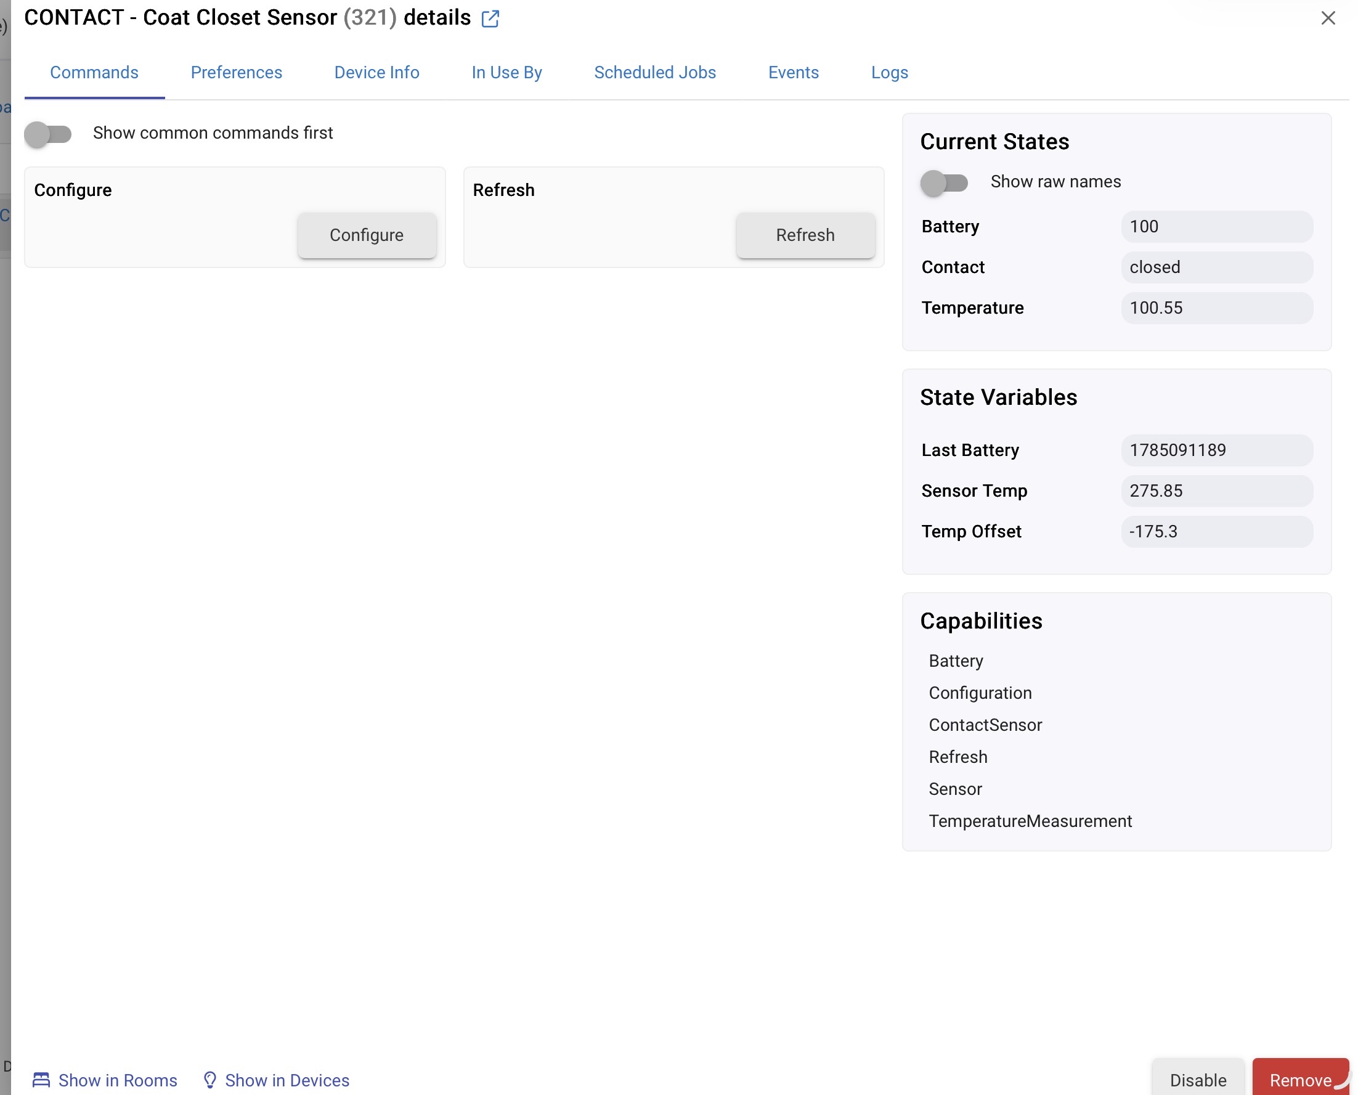Open device details in new window icon
1358x1095 pixels.
(x=490, y=19)
